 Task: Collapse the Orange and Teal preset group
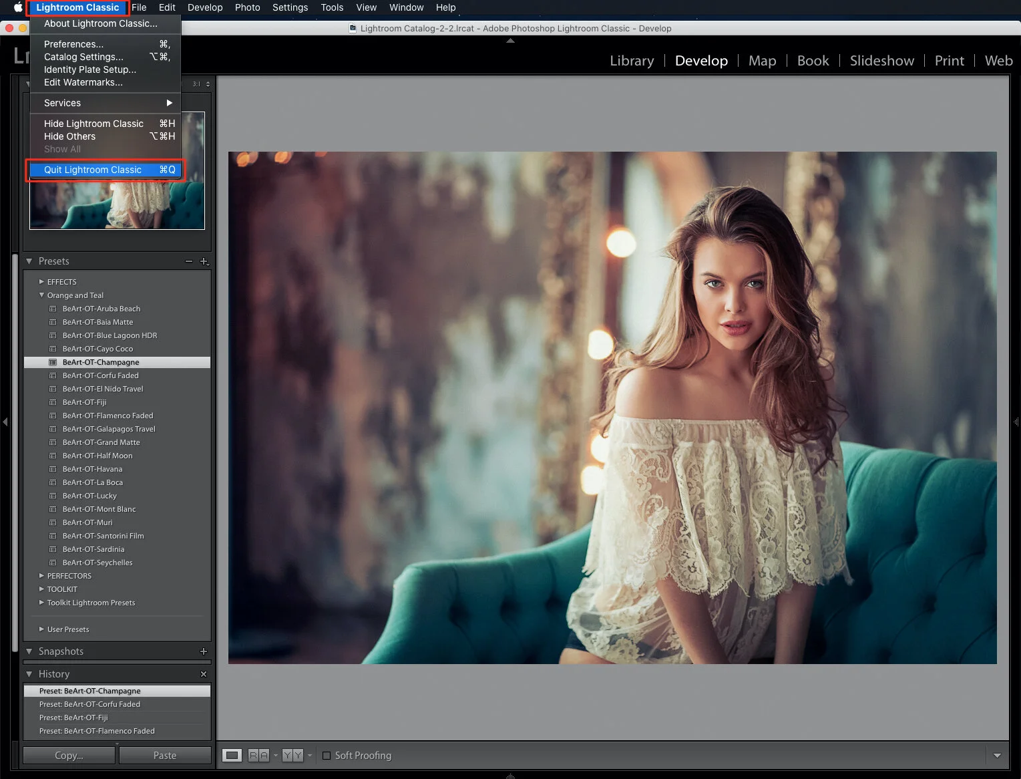click(42, 295)
